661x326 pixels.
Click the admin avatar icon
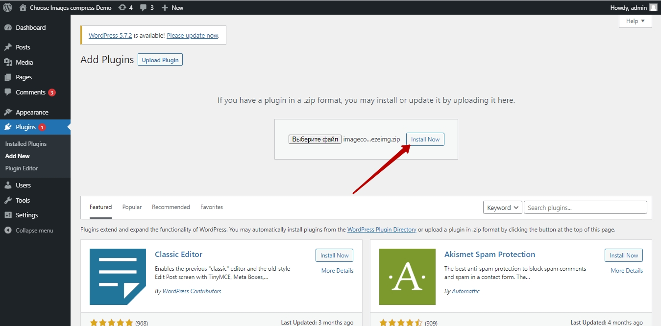653,7
